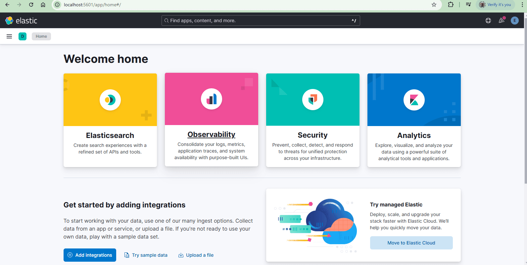The image size is (527, 265).
Task: Click the "elastic" wordmark in the header
Action: pyautogui.click(x=26, y=21)
